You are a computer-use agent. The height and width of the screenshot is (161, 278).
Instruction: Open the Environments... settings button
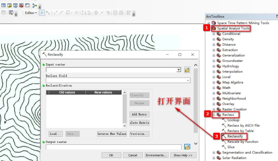156,155
